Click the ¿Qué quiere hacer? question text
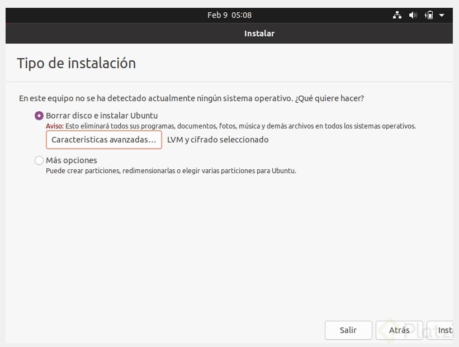This screenshot has height=347, width=459. click(x=330, y=98)
